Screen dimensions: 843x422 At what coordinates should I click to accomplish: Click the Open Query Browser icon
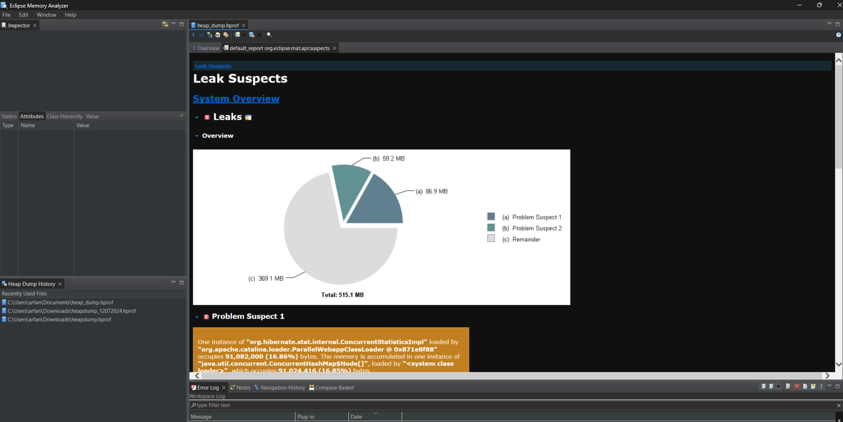point(252,35)
